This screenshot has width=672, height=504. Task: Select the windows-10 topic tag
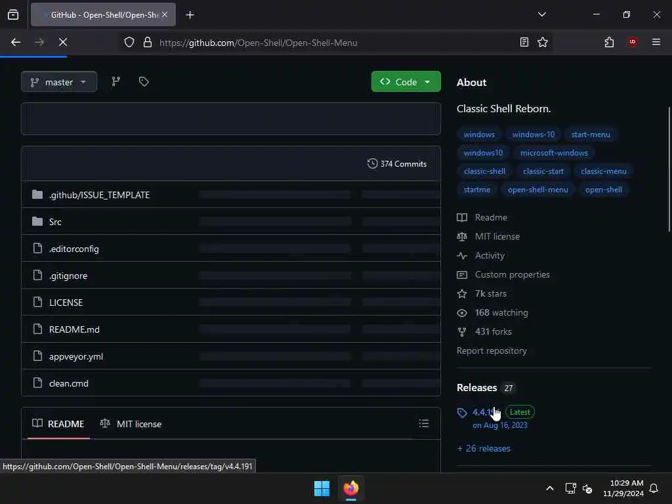coord(533,135)
